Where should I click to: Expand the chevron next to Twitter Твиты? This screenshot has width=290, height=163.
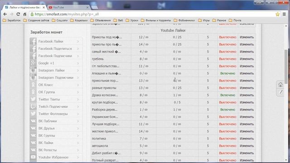coord(78,100)
